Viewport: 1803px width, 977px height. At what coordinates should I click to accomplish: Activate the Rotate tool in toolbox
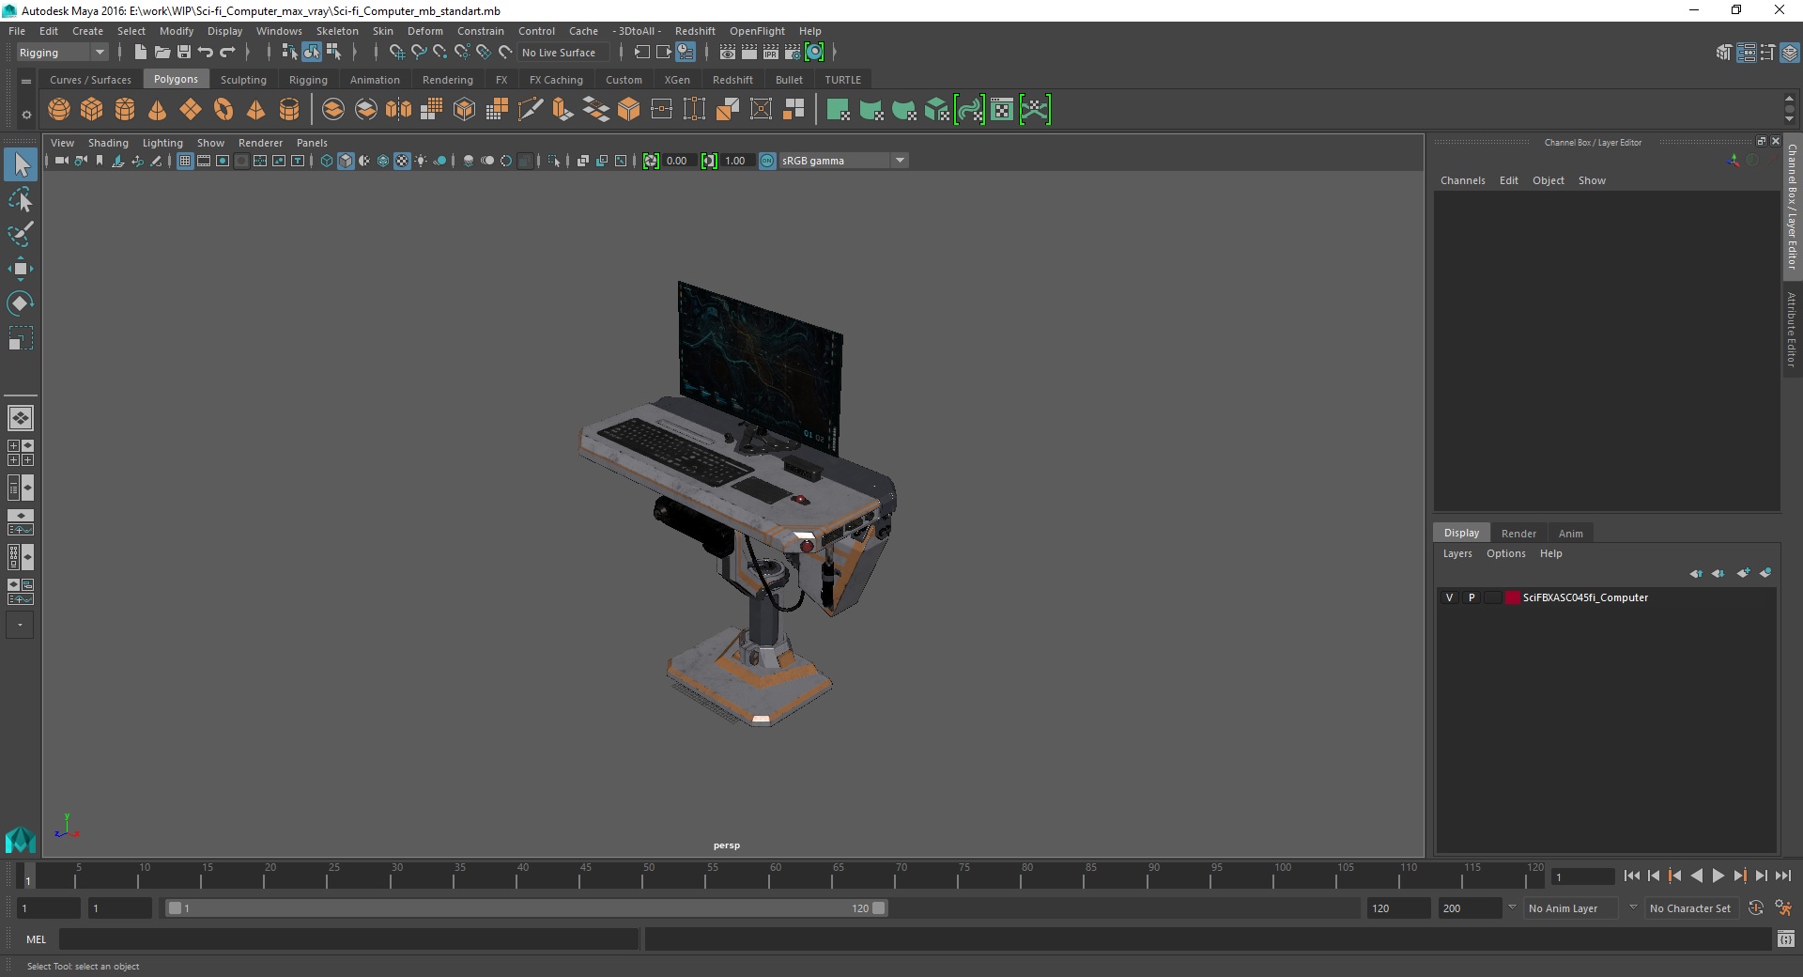21,303
